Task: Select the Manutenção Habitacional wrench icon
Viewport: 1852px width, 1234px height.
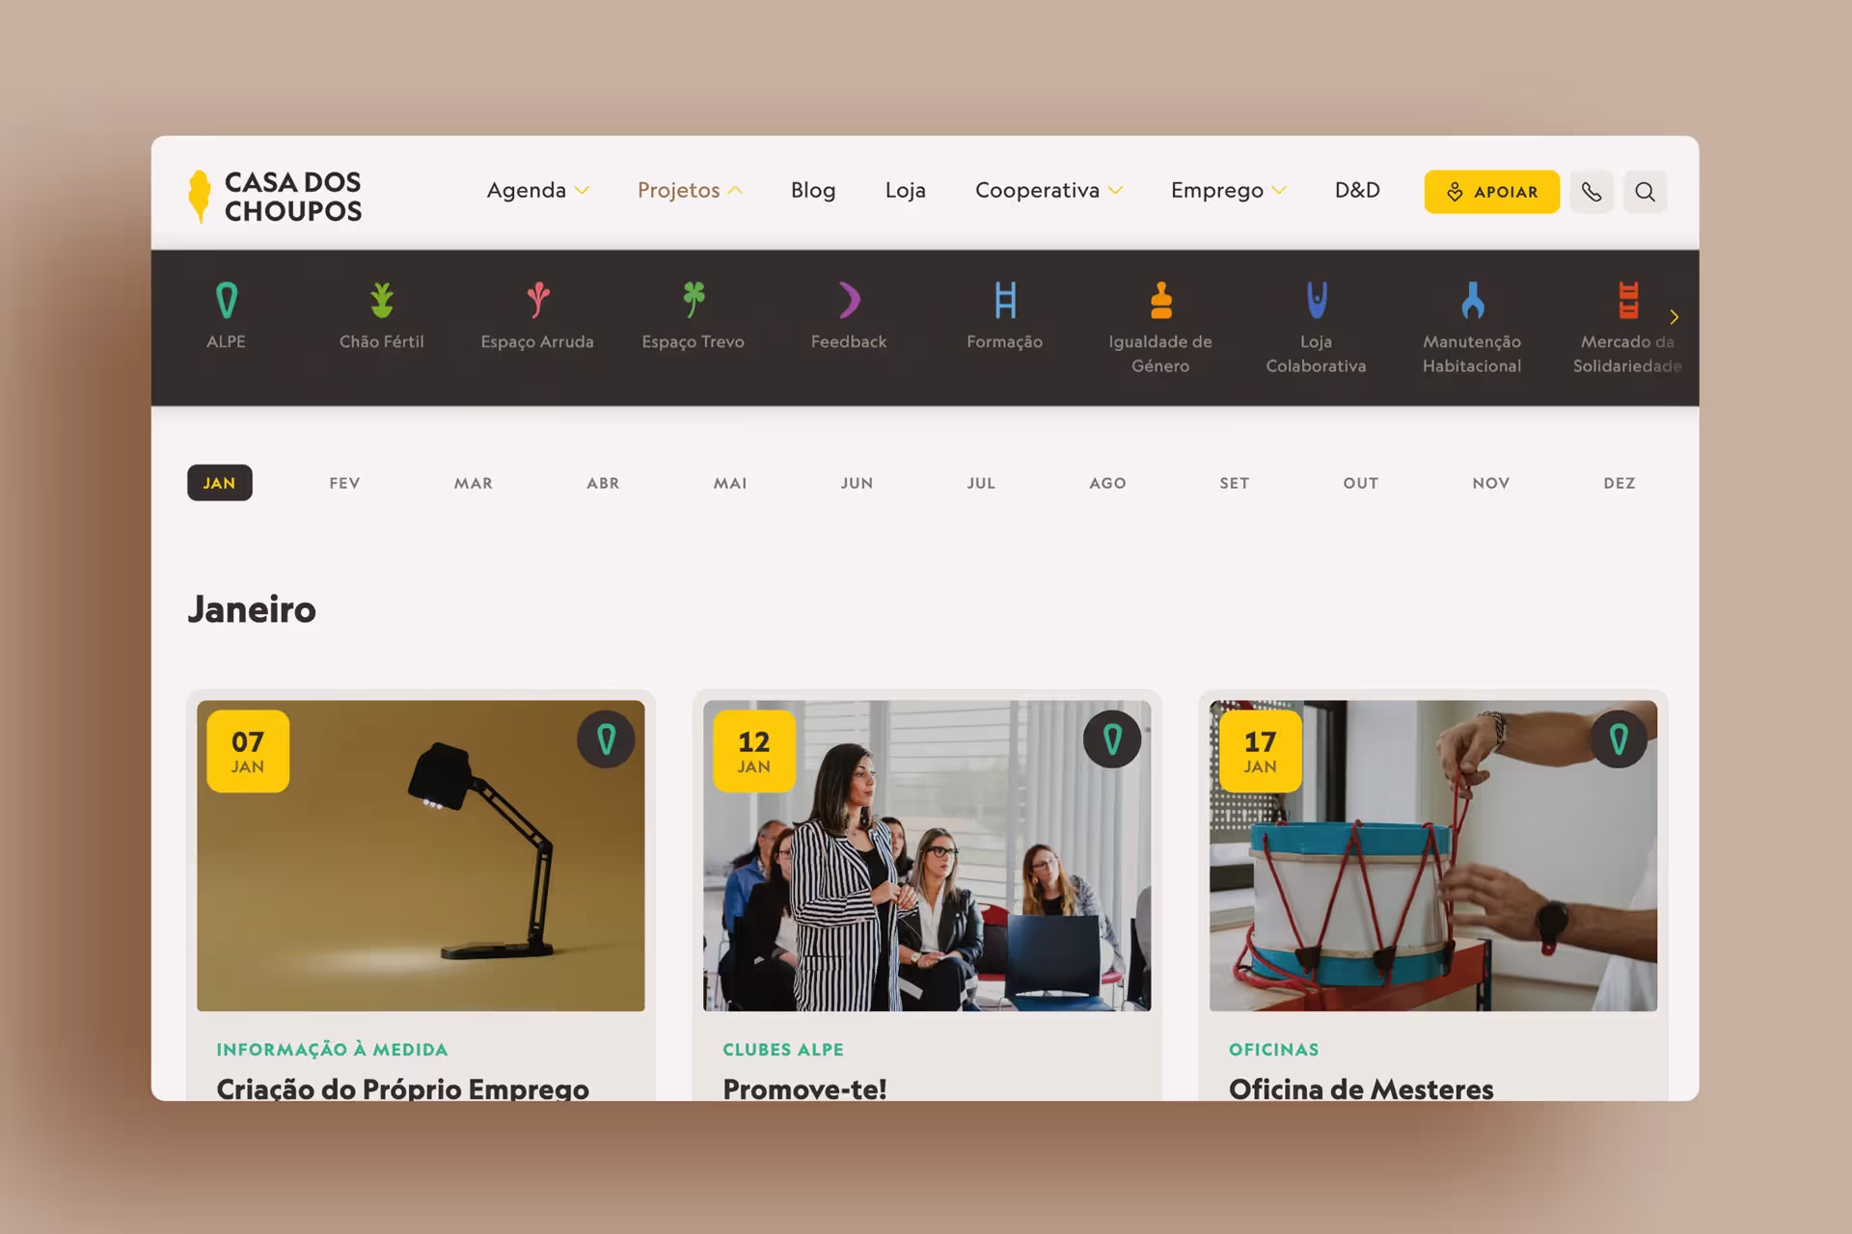Action: pyautogui.click(x=1472, y=300)
